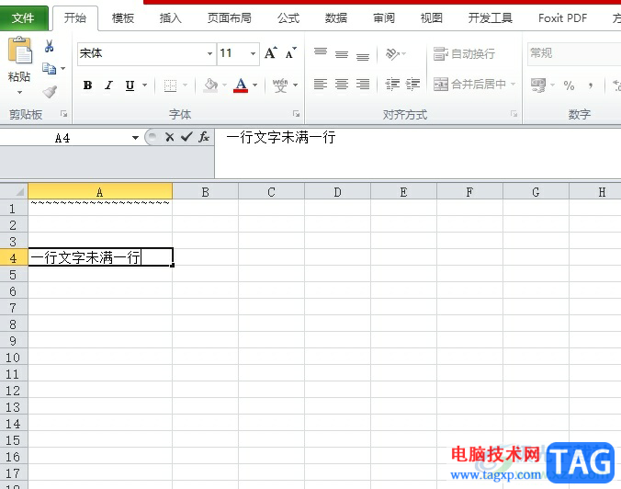Apply fill color bucket
The width and height of the screenshot is (621, 489).
click(210, 85)
